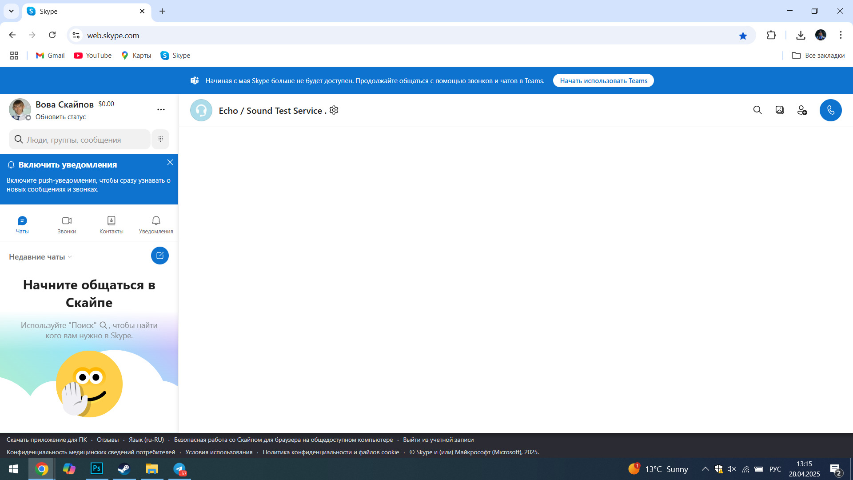Image resolution: width=853 pixels, height=480 pixels.
Task: Open system tray hidden icons chevron
Action: (x=705, y=469)
